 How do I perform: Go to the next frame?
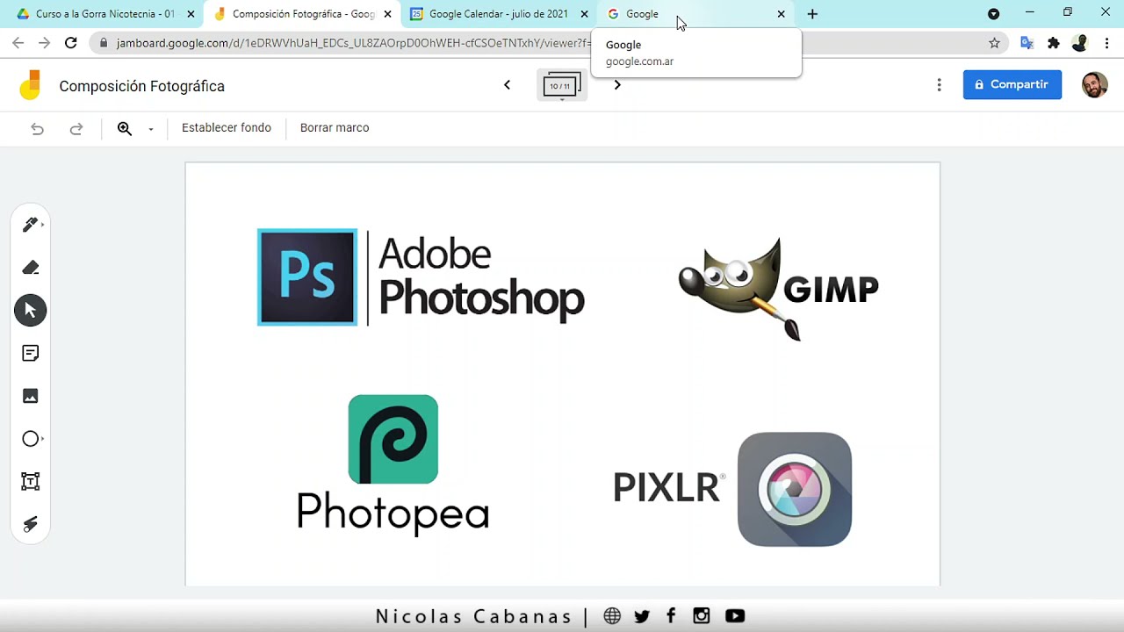tap(617, 85)
